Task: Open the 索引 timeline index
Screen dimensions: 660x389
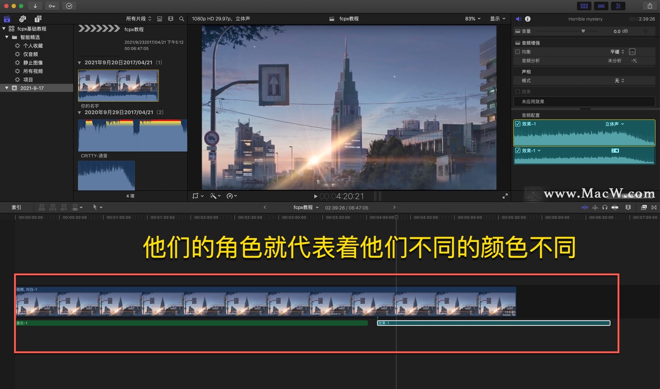Action: coord(16,207)
